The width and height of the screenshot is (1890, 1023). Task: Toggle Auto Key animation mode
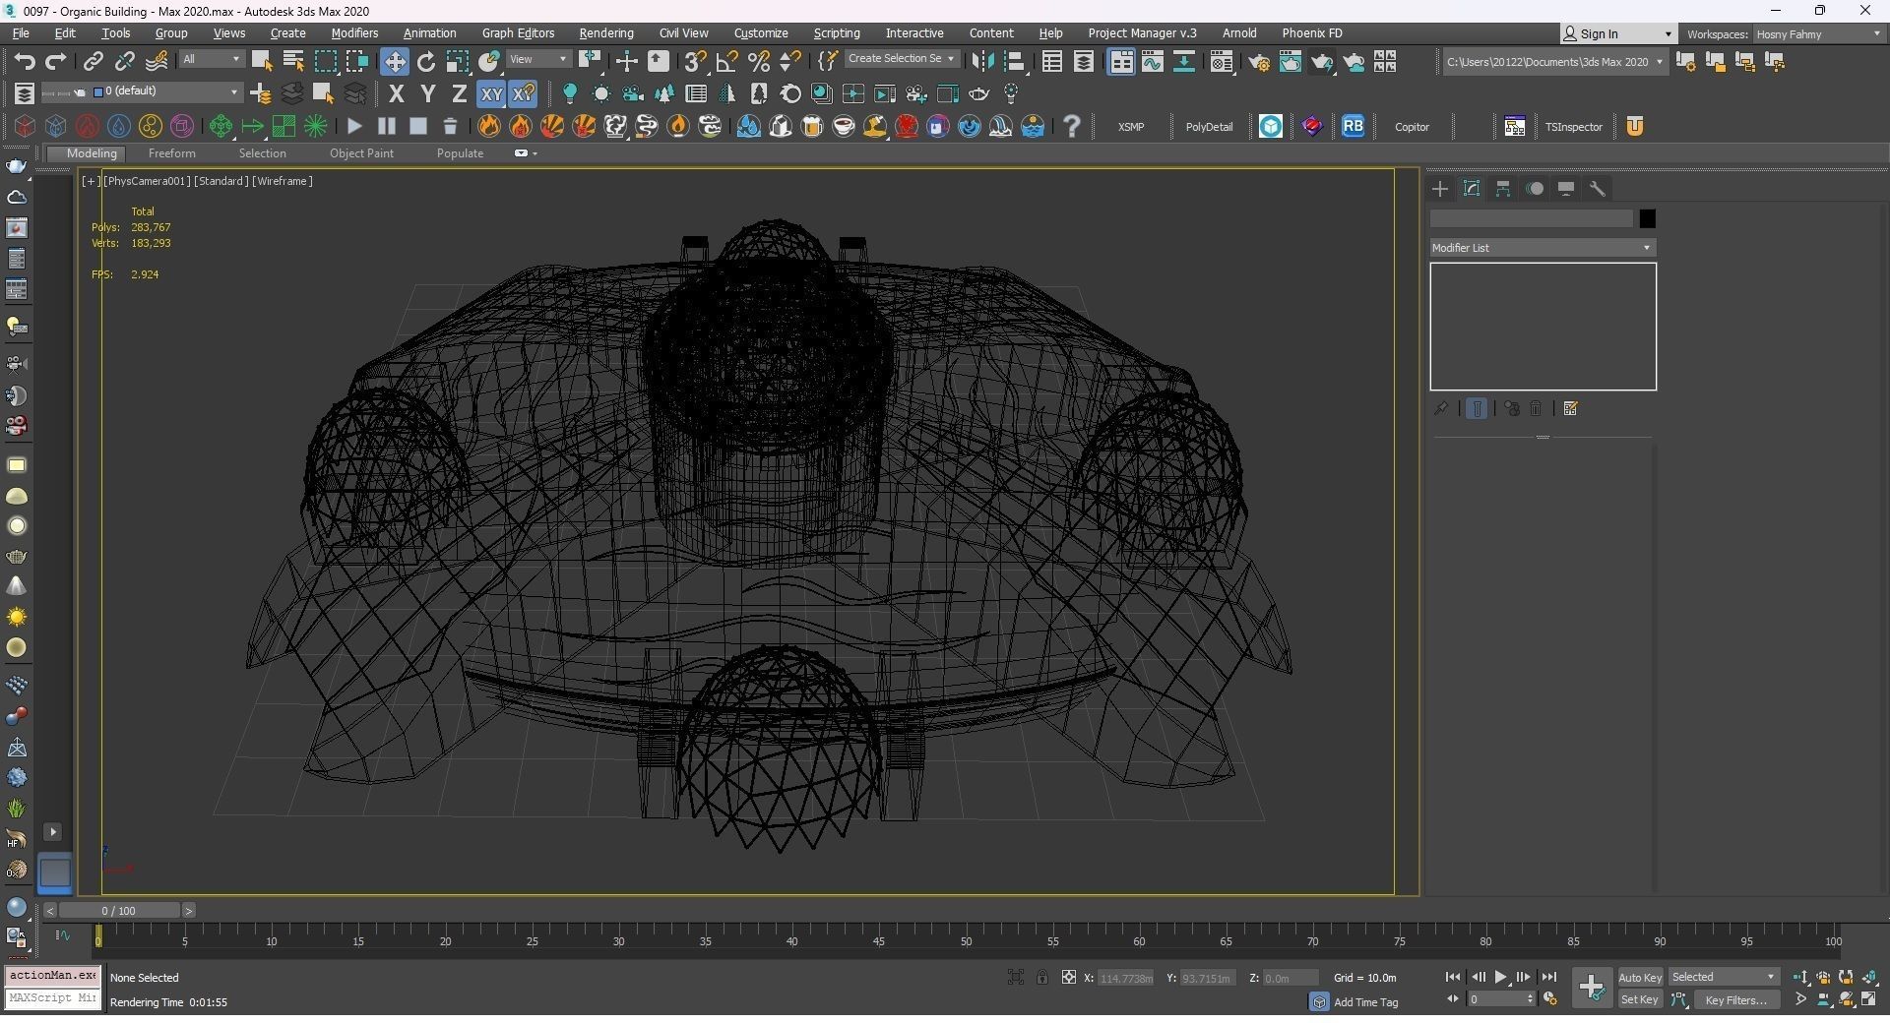1639,978
